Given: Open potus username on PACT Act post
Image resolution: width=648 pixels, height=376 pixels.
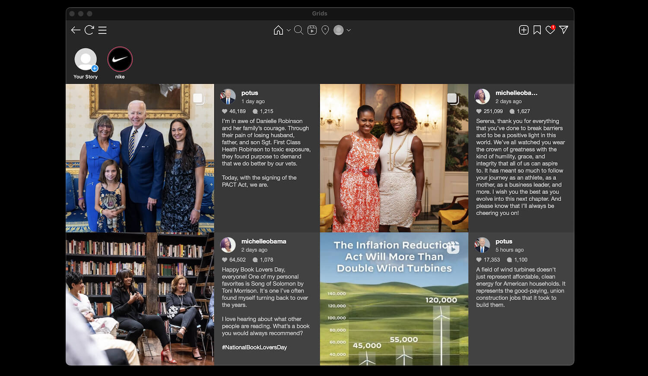Looking at the screenshot, I should click(x=250, y=93).
